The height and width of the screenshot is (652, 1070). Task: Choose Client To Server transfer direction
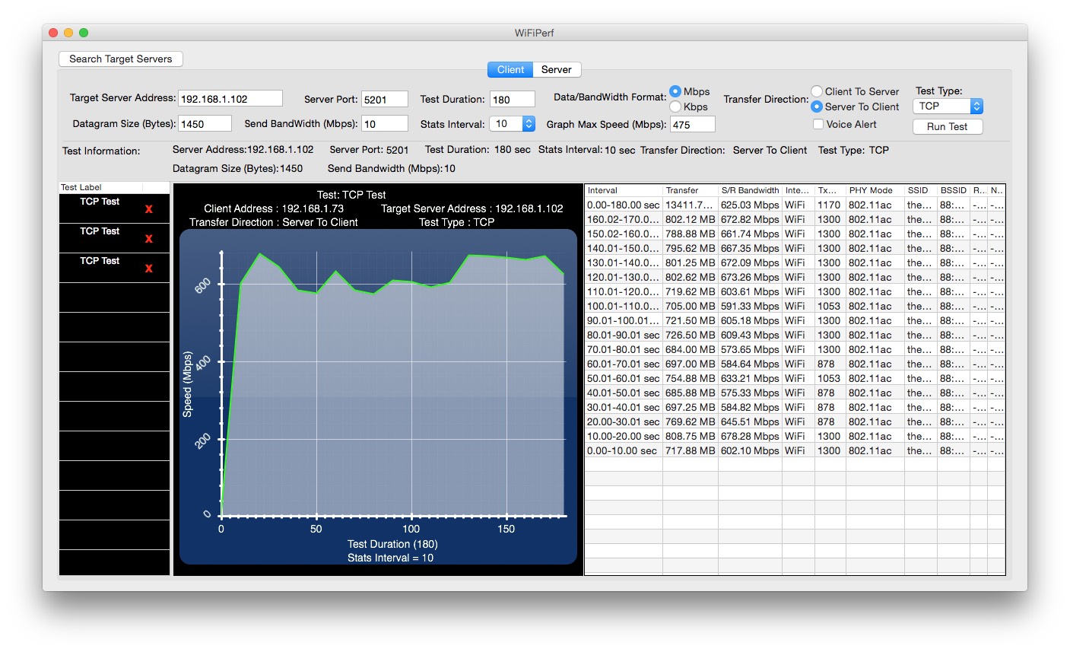(817, 91)
